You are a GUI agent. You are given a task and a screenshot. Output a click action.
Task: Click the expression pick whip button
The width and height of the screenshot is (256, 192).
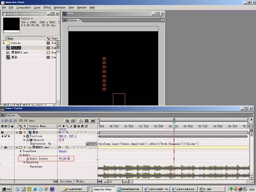(92, 144)
